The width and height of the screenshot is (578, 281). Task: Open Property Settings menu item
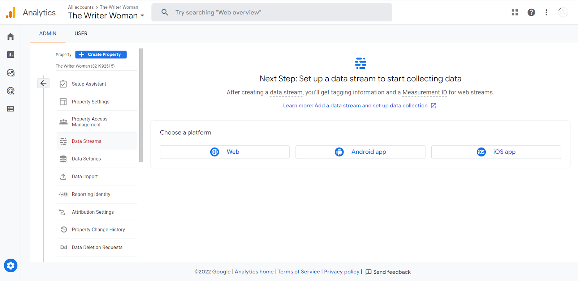(x=97, y=102)
